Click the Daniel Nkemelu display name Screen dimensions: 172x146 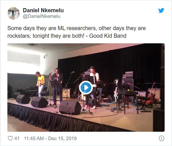point(43,10)
